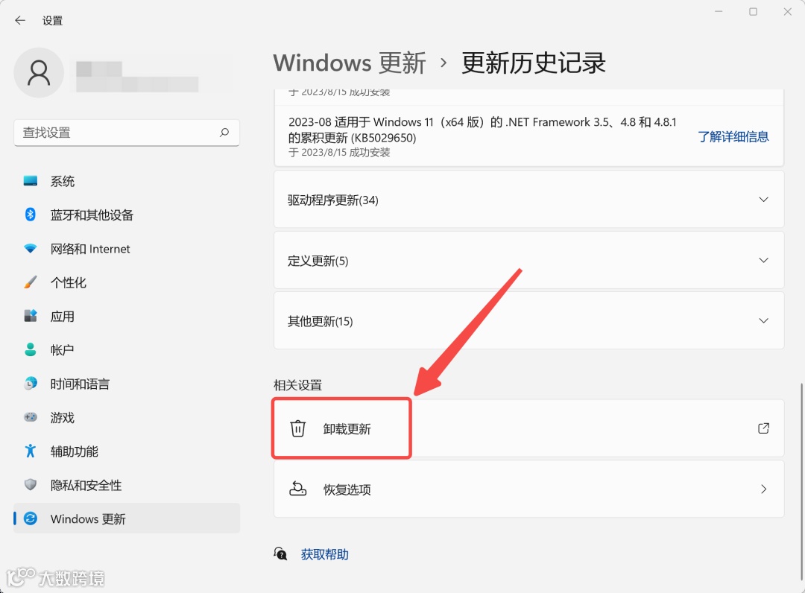Screen dimensions: 805x593
Task: Click the back arrow in the title bar
Action: pyautogui.click(x=20, y=21)
